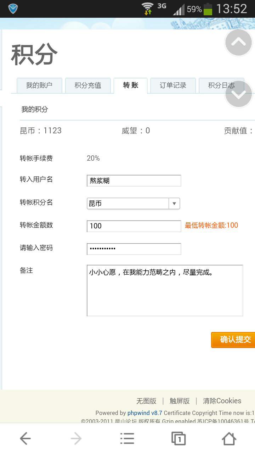
Task: Open the 昆币 combo box
Action: (134, 204)
